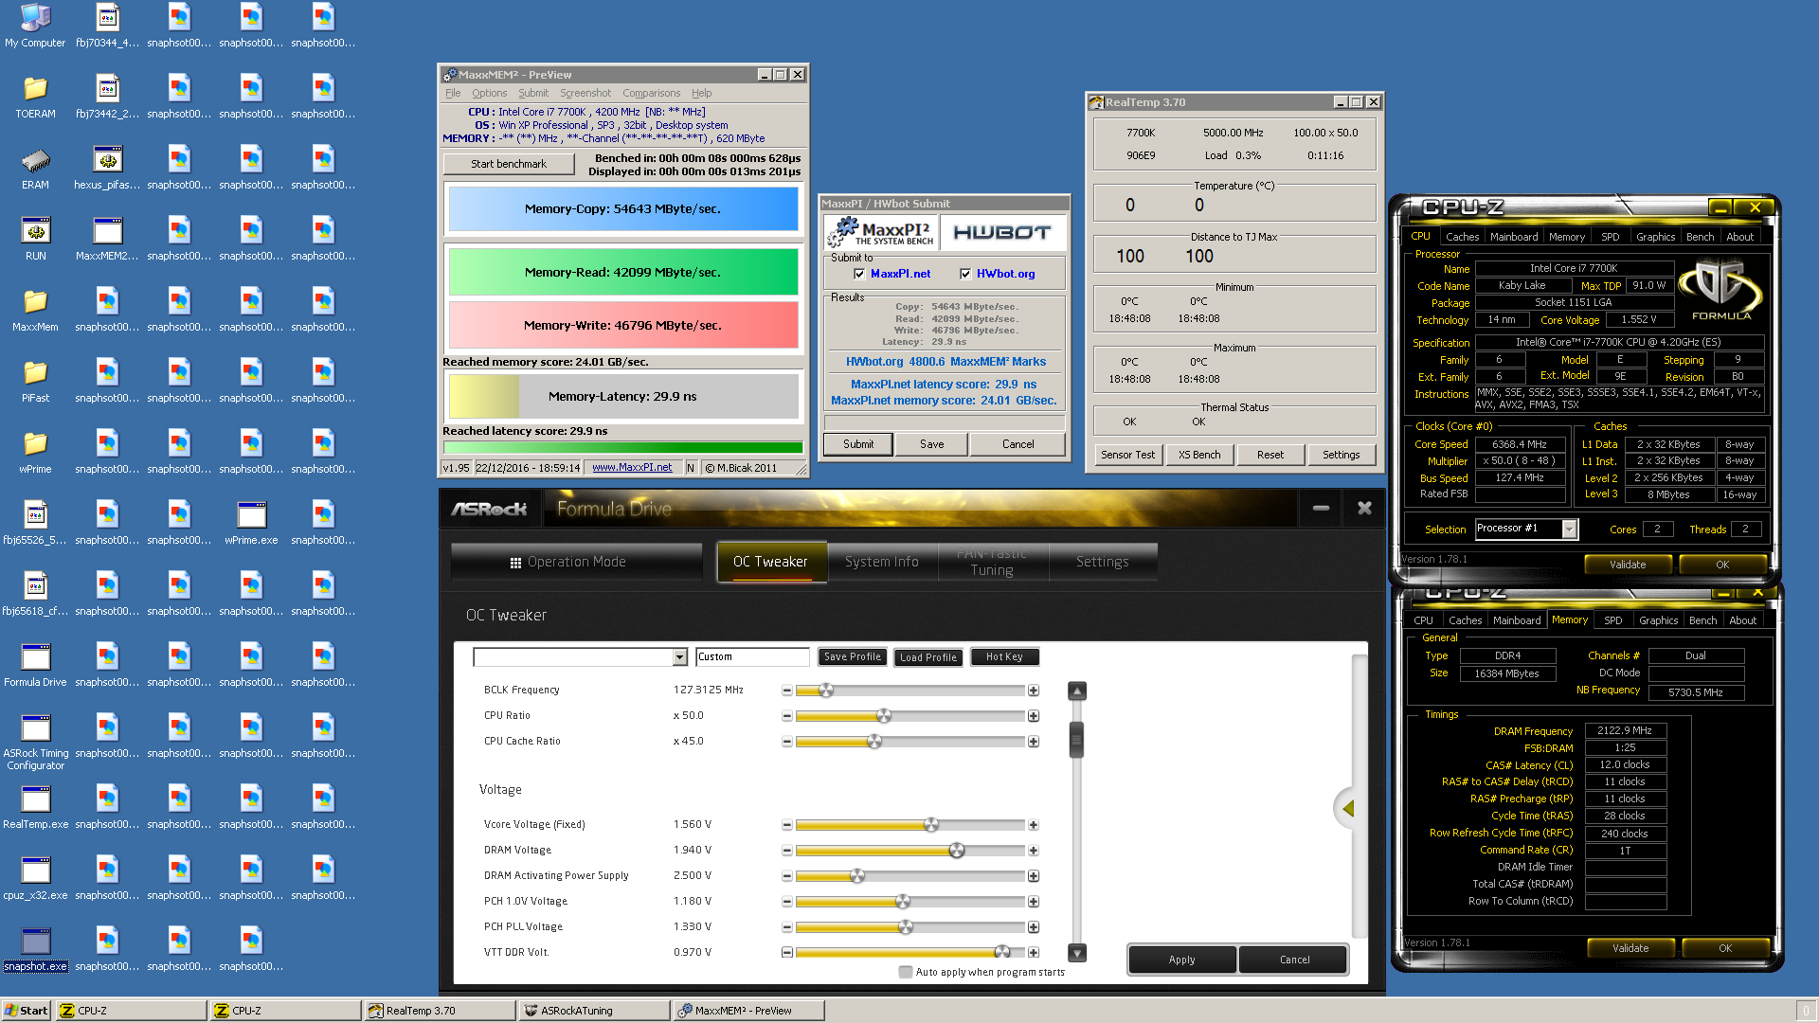Viewport: 1819px width, 1023px height.
Task: Launch ASRock Timing Configurator shortcut
Action: 35,742
